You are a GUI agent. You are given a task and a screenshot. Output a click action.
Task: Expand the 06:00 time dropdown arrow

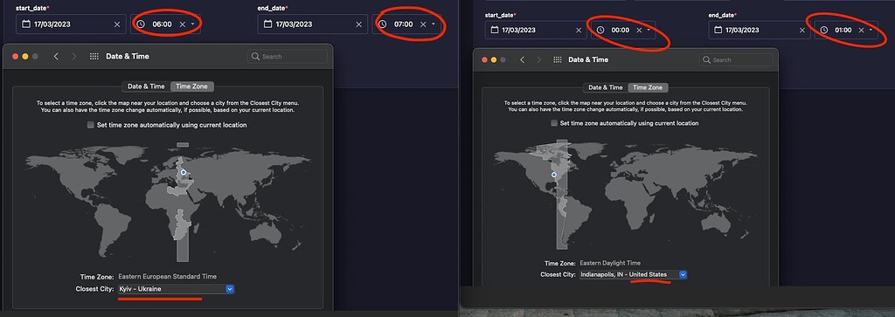tap(193, 24)
